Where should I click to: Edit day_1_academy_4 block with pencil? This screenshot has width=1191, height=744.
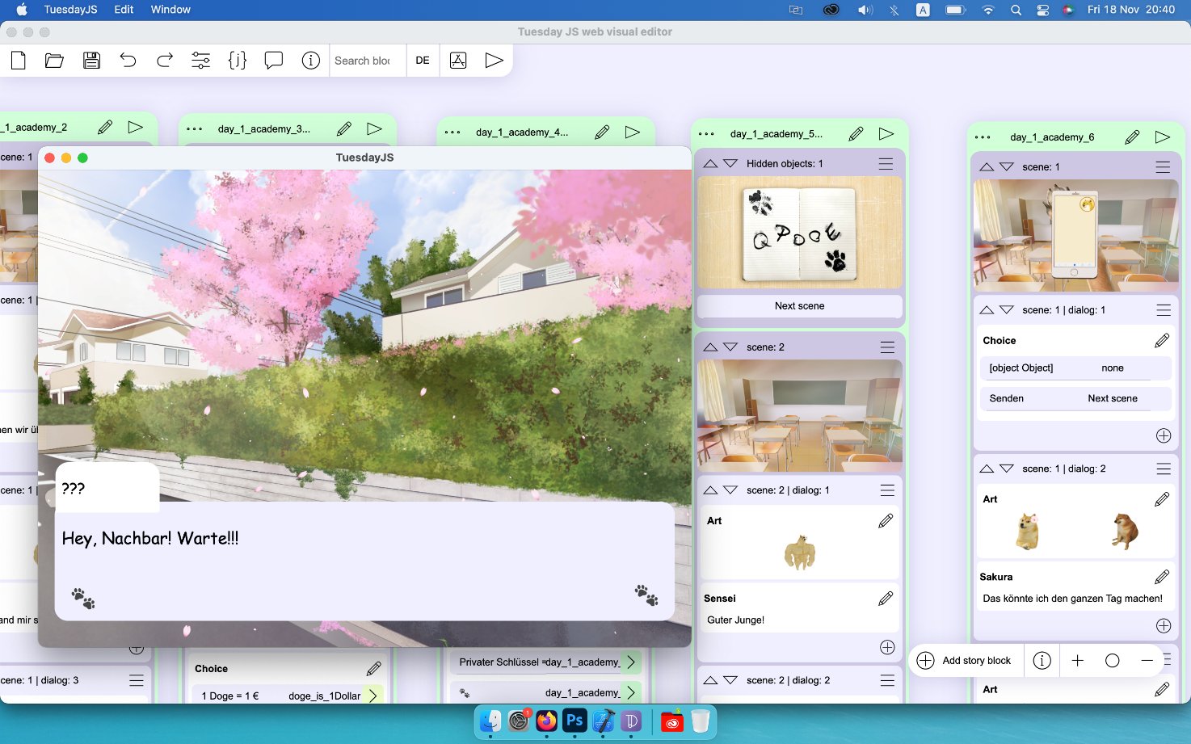tap(602, 132)
